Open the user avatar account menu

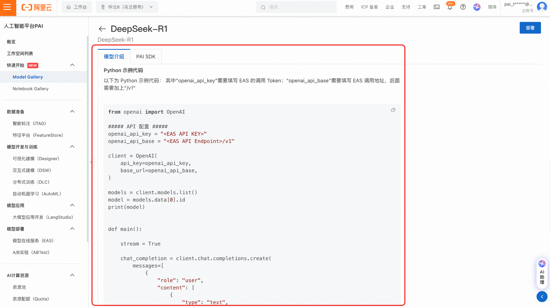point(541,7)
